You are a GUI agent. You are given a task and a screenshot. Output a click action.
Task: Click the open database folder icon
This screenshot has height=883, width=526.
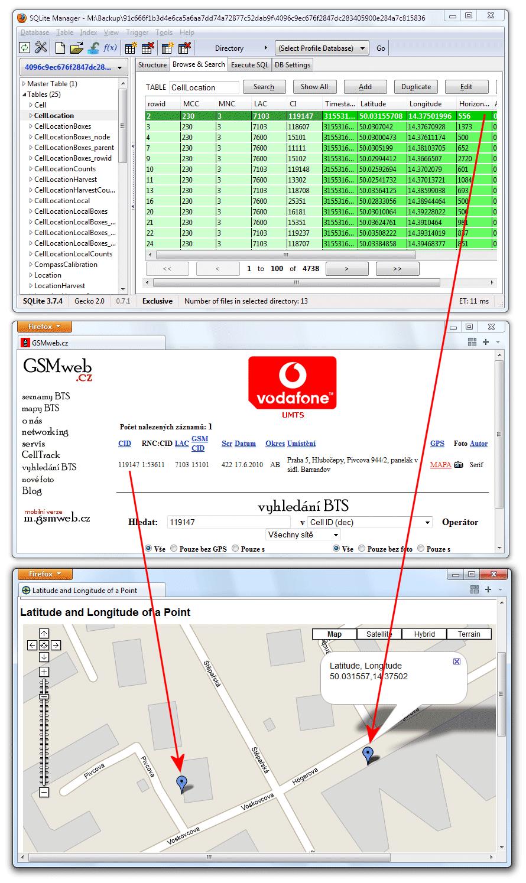pos(76,48)
